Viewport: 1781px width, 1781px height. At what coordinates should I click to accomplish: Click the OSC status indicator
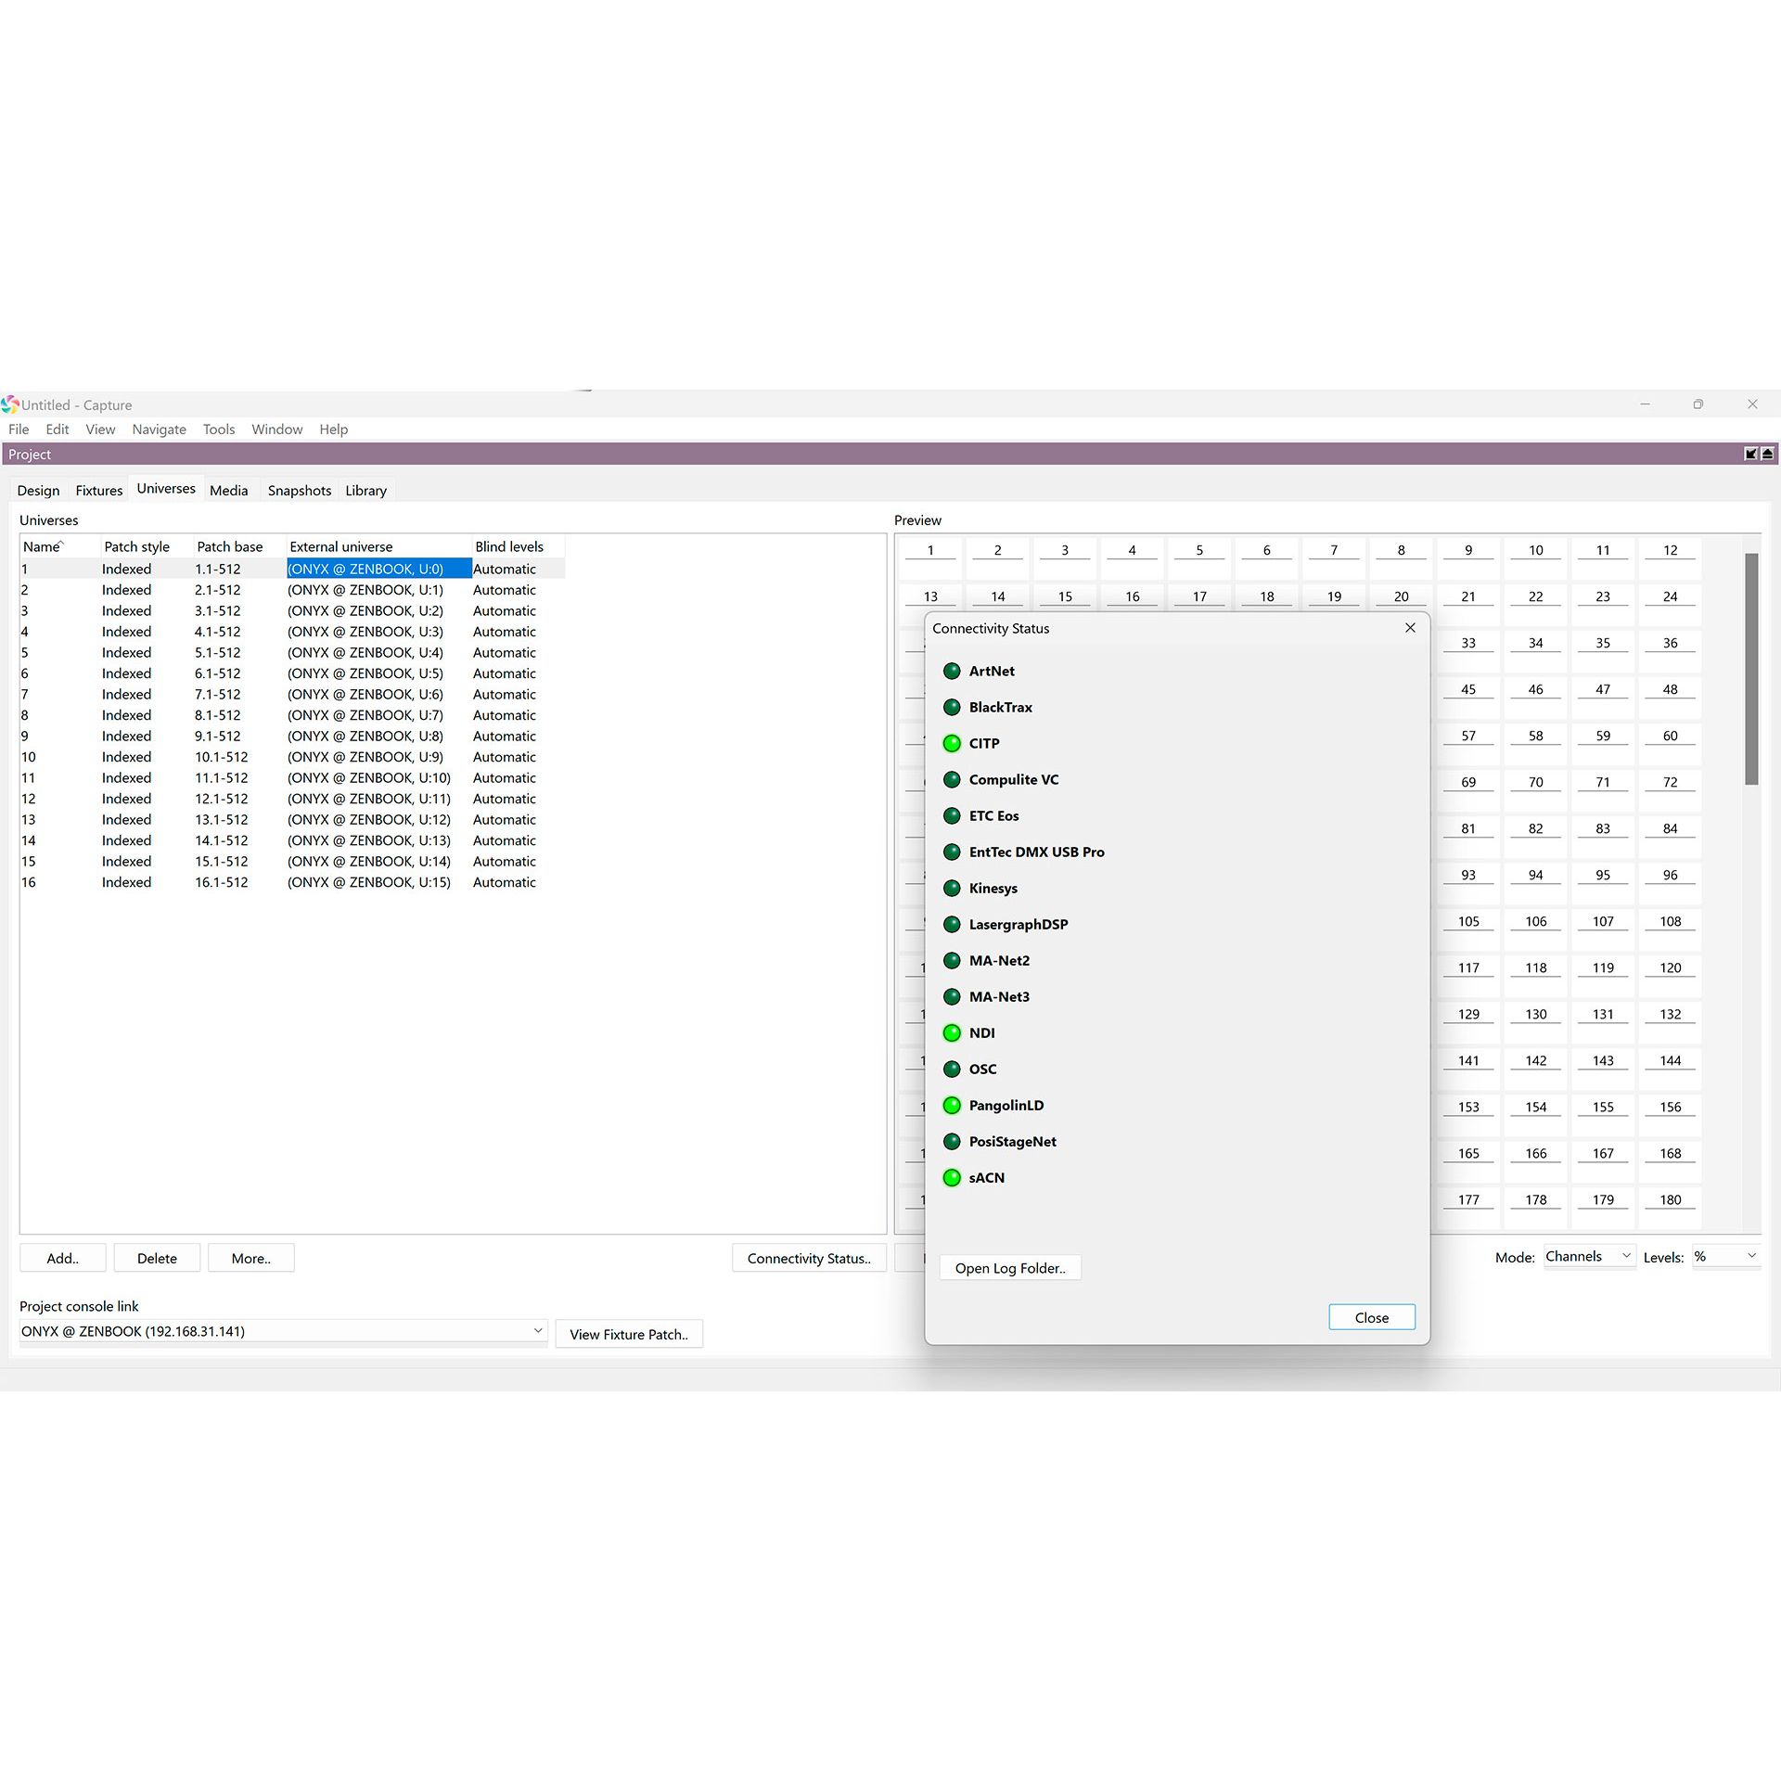coord(951,1069)
